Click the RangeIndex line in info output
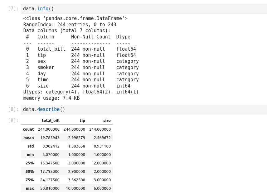267x196 pixels. (x=70, y=25)
